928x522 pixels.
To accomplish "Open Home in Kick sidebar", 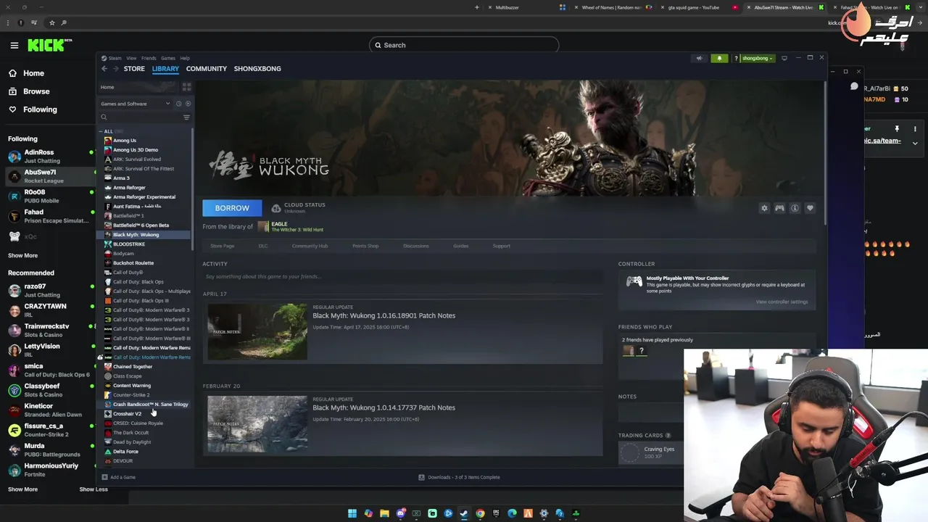I will [x=27, y=73].
